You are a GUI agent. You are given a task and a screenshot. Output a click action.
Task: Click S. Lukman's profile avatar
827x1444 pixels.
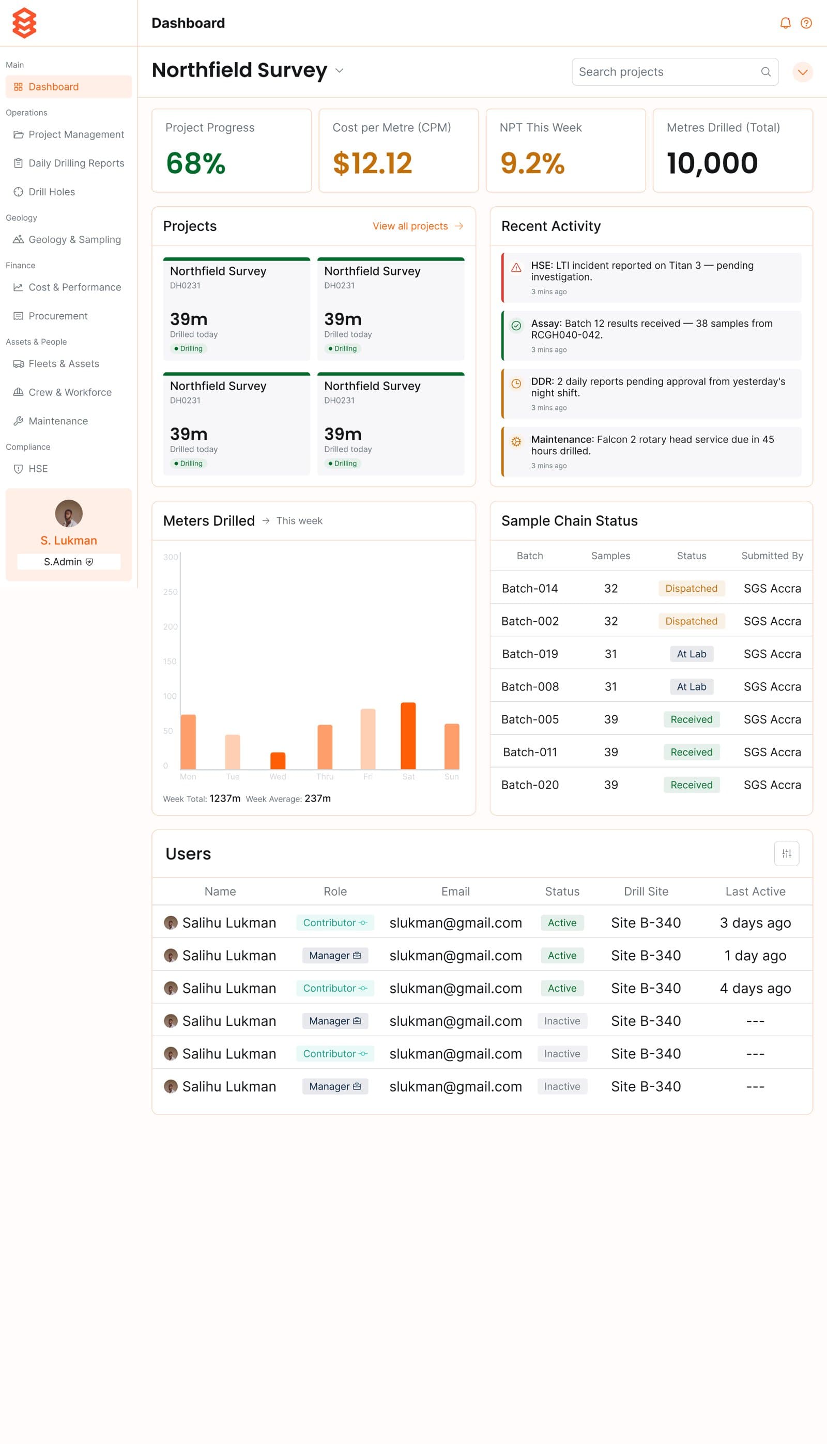(69, 513)
